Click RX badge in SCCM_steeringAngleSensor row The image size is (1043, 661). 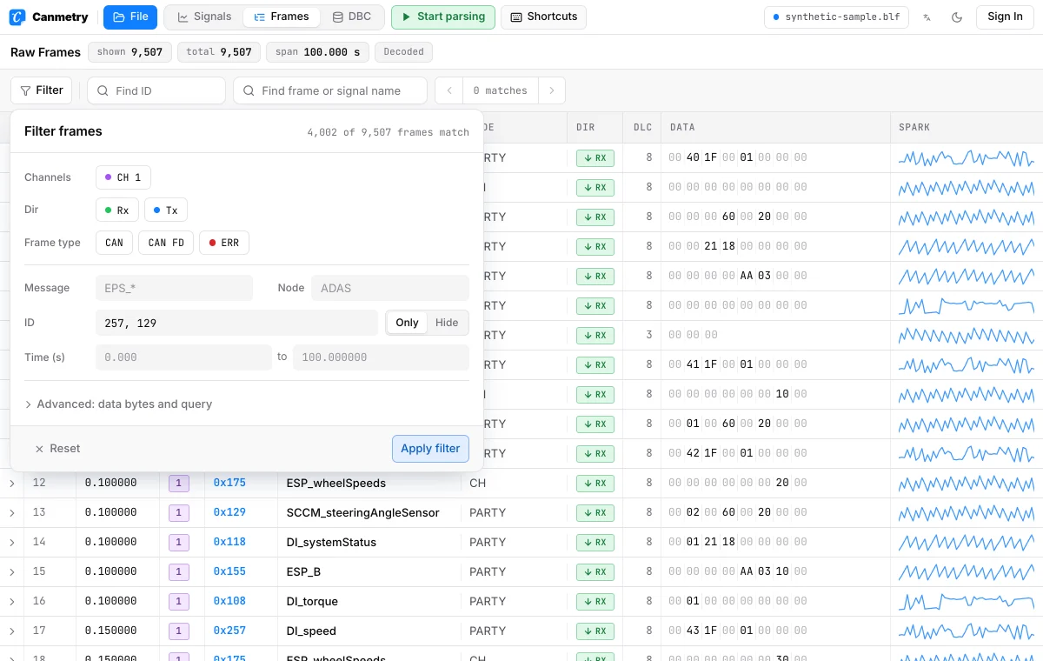pos(595,513)
